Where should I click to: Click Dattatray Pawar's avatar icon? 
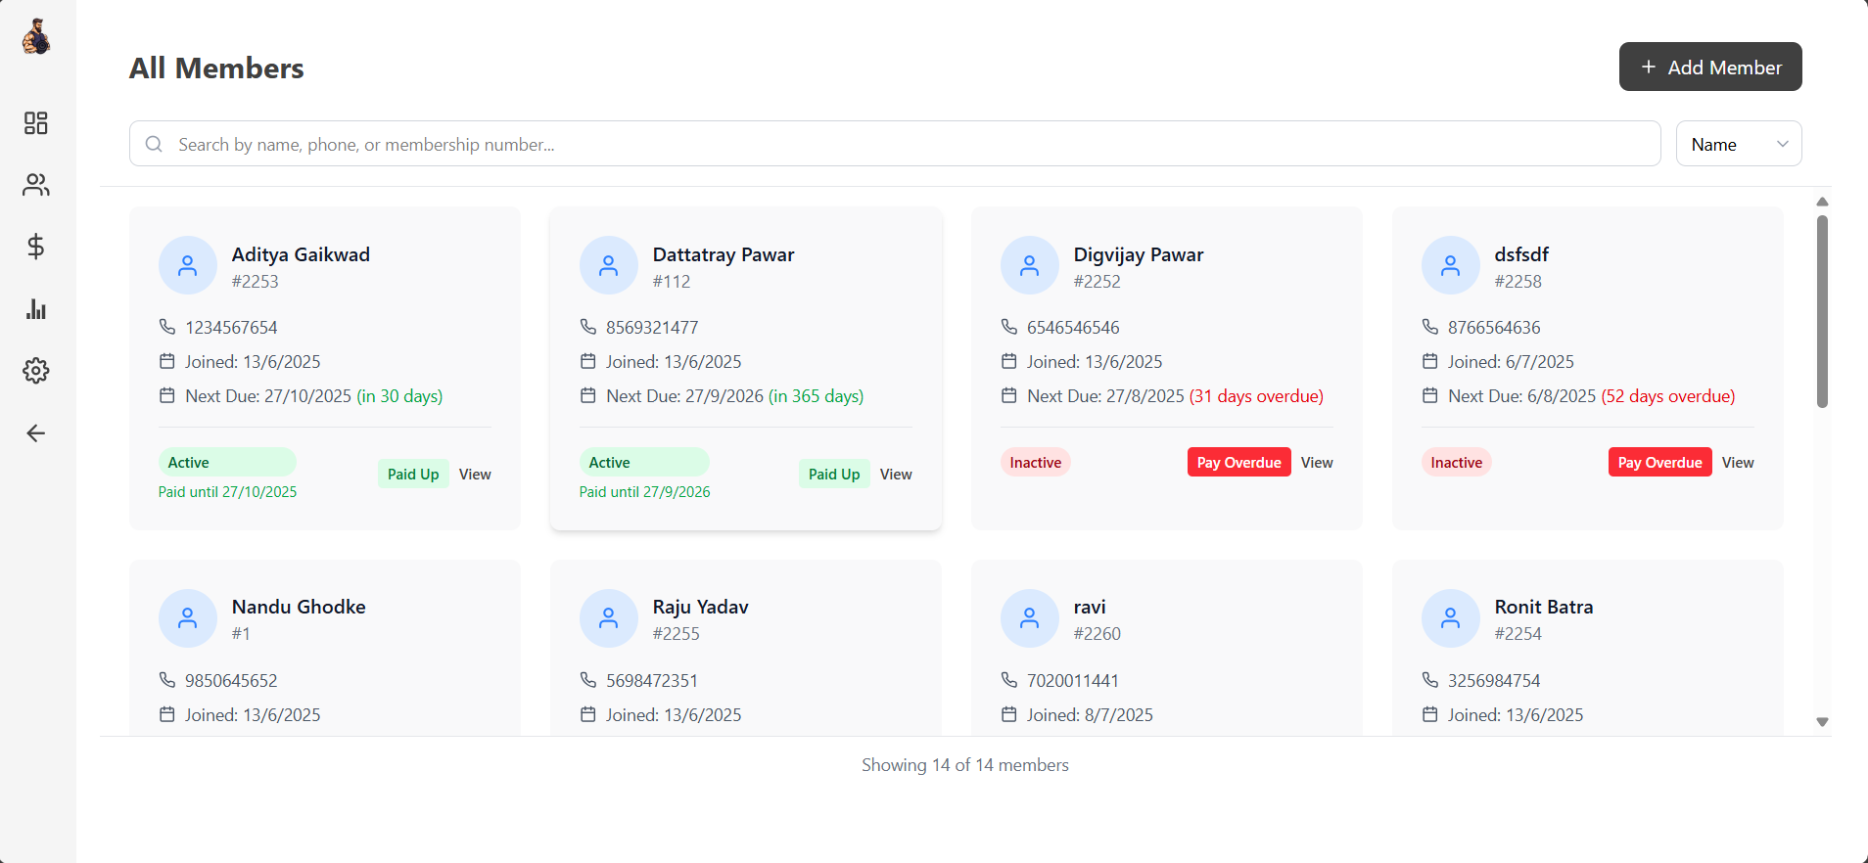tap(609, 265)
